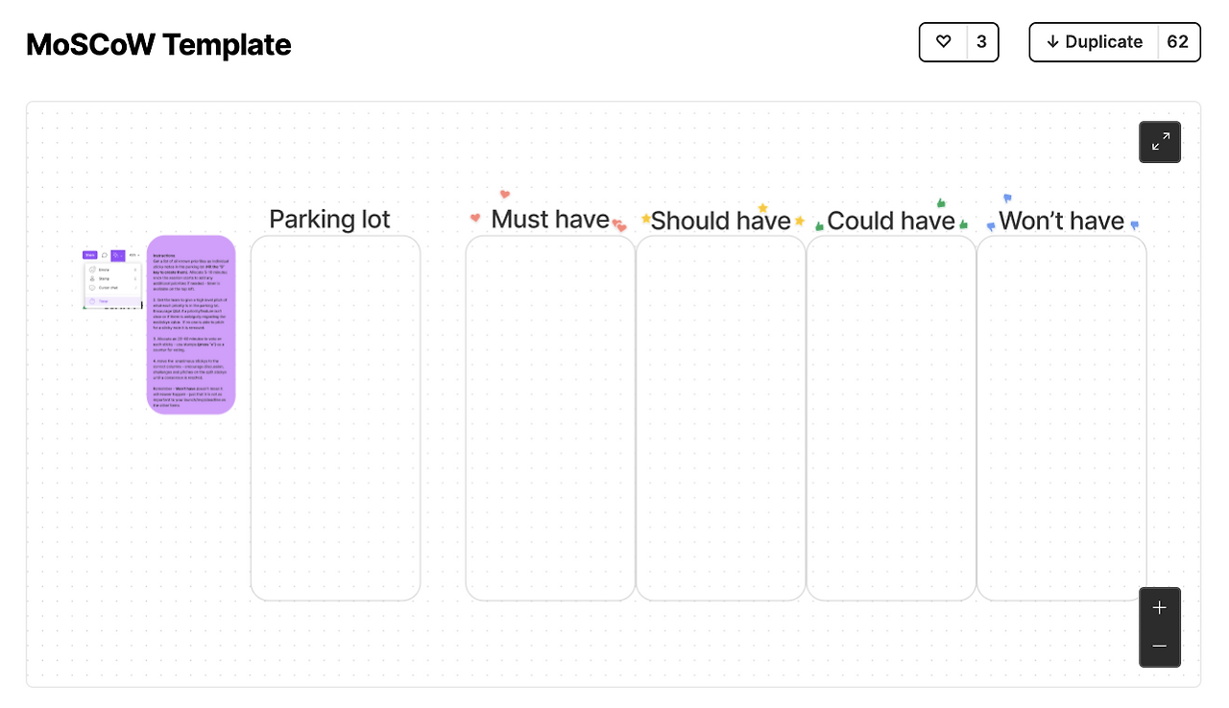Click the toolbar screenshot thumbnail

click(112, 279)
